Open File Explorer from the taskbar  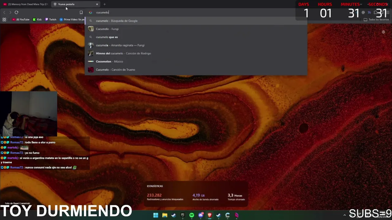coord(164,215)
